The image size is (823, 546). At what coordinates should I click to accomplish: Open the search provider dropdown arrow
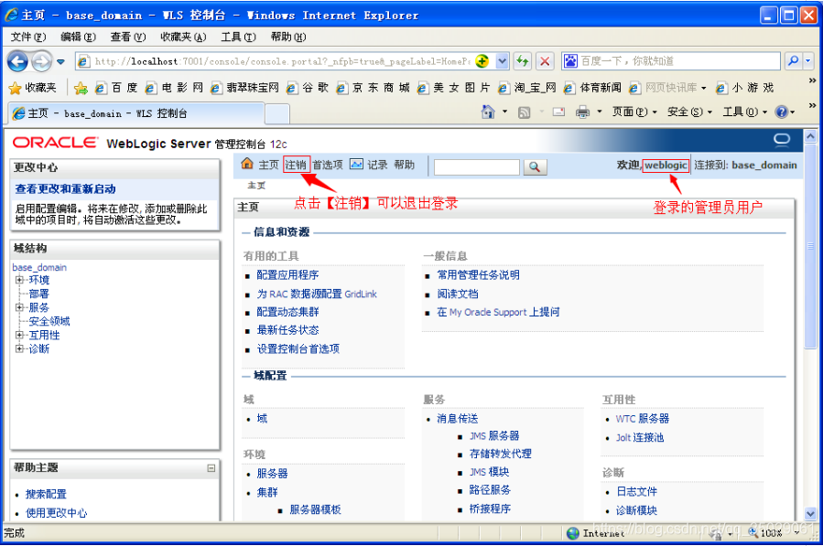(x=808, y=61)
